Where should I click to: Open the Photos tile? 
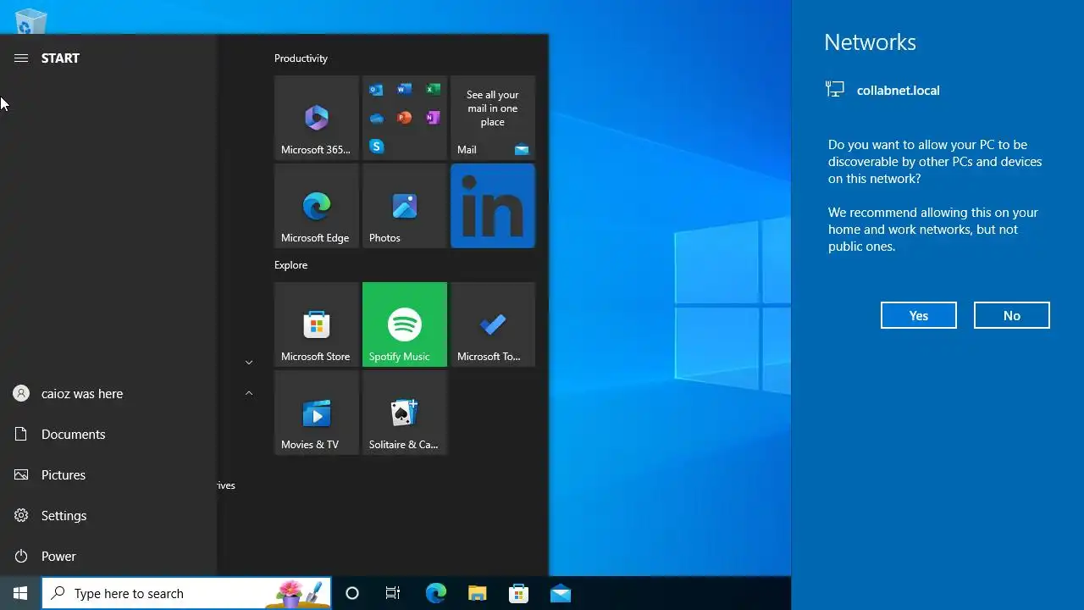(x=405, y=206)
